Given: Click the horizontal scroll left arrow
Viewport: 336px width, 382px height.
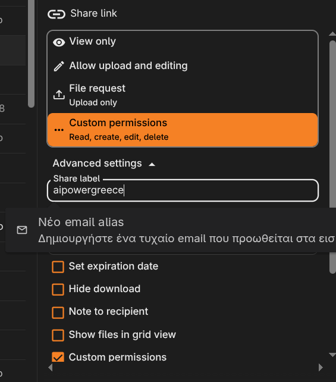Looking at the screenshot, I should point(51,367).
